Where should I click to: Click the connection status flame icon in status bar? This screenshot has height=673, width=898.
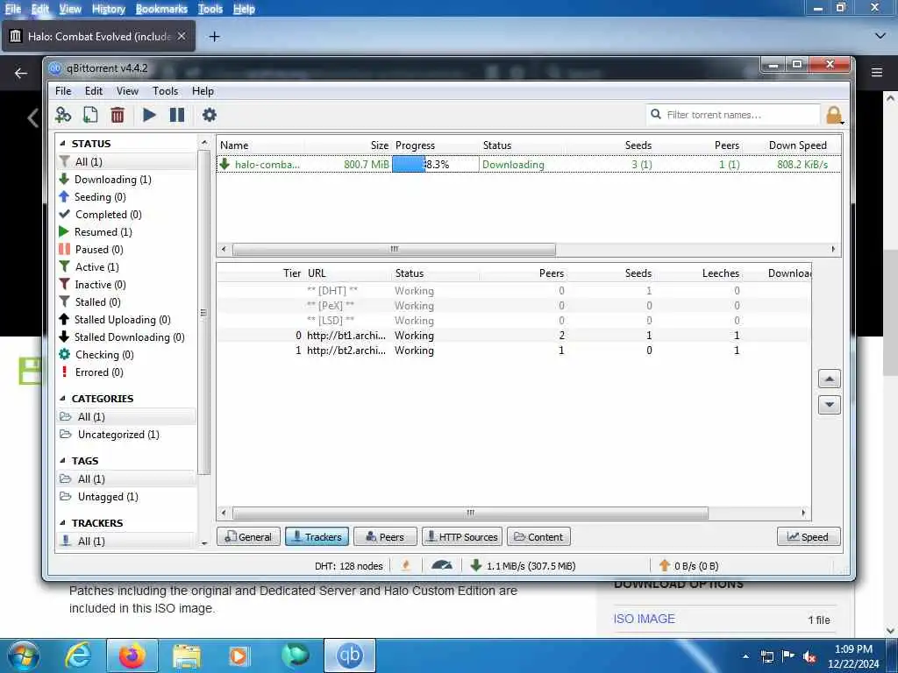tap(406, 565)
